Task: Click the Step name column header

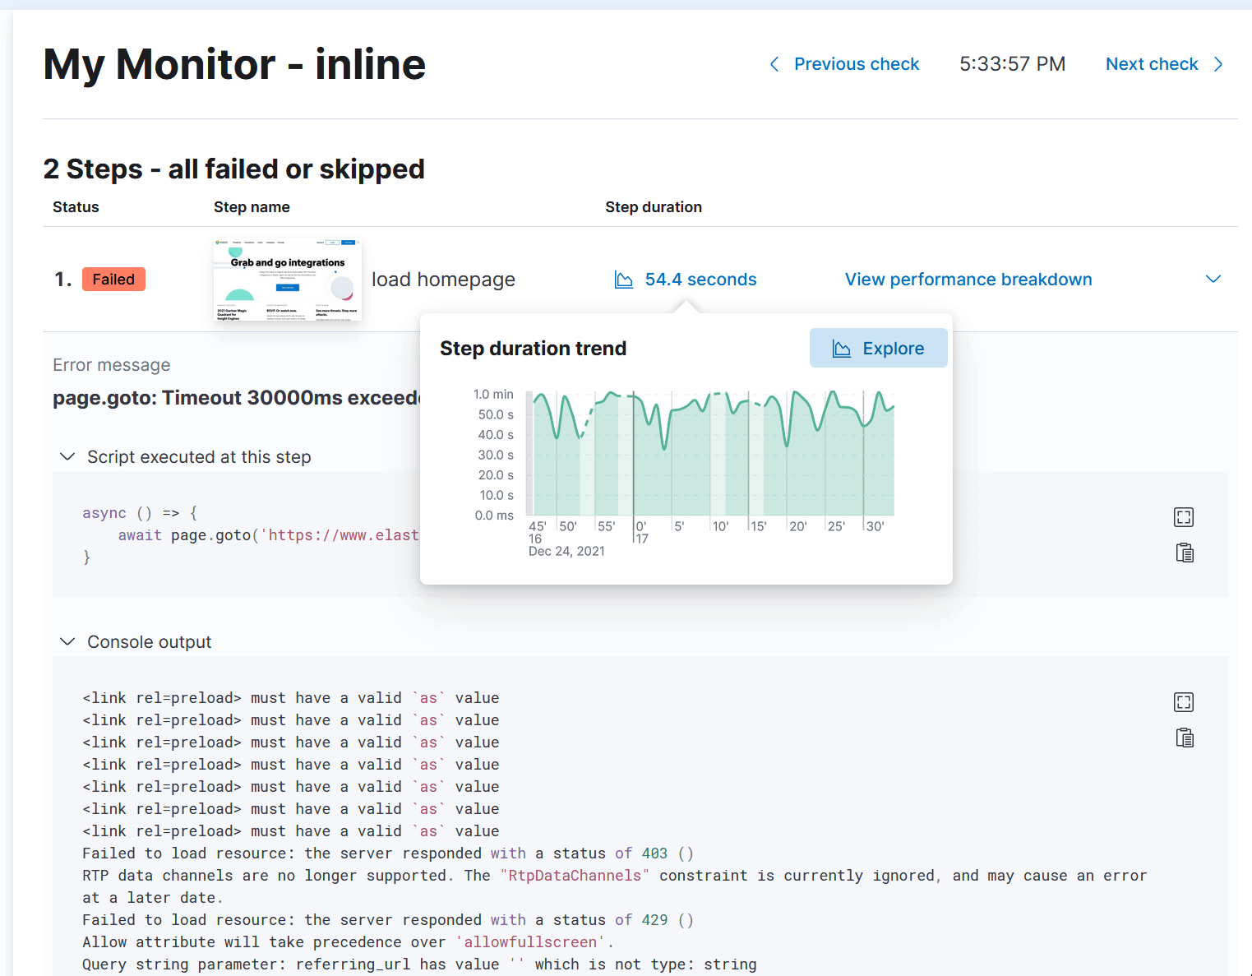Action: pos(252,207)
